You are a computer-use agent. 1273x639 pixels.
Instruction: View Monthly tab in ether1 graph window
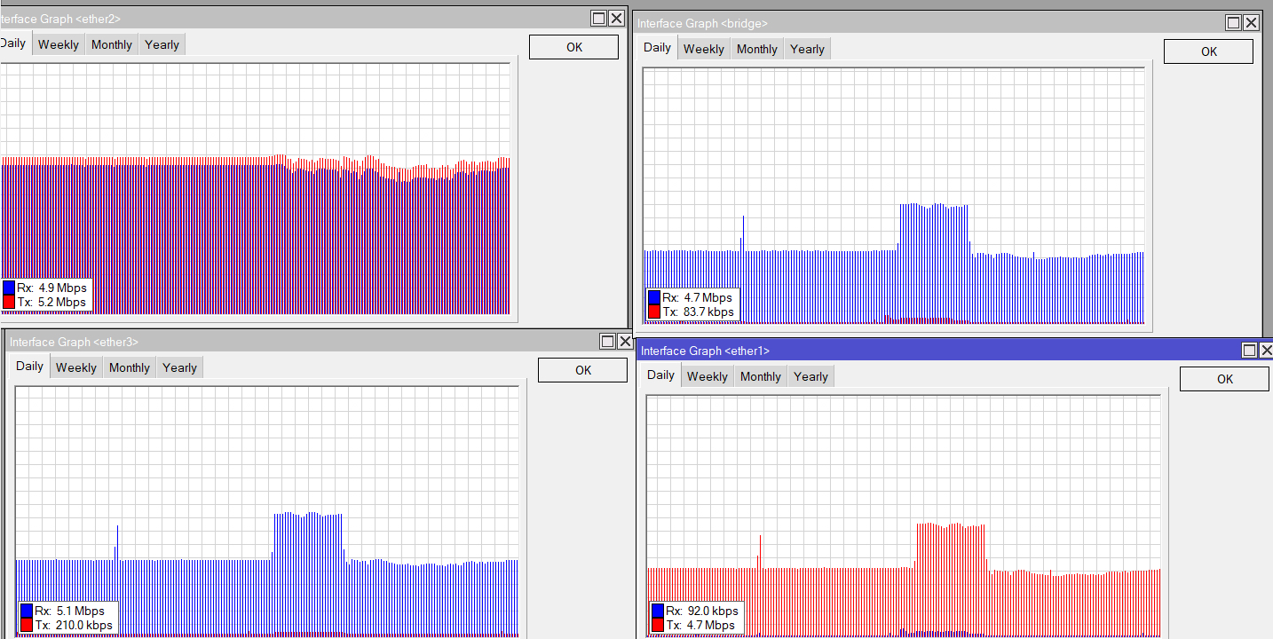[x=761, y=376]
